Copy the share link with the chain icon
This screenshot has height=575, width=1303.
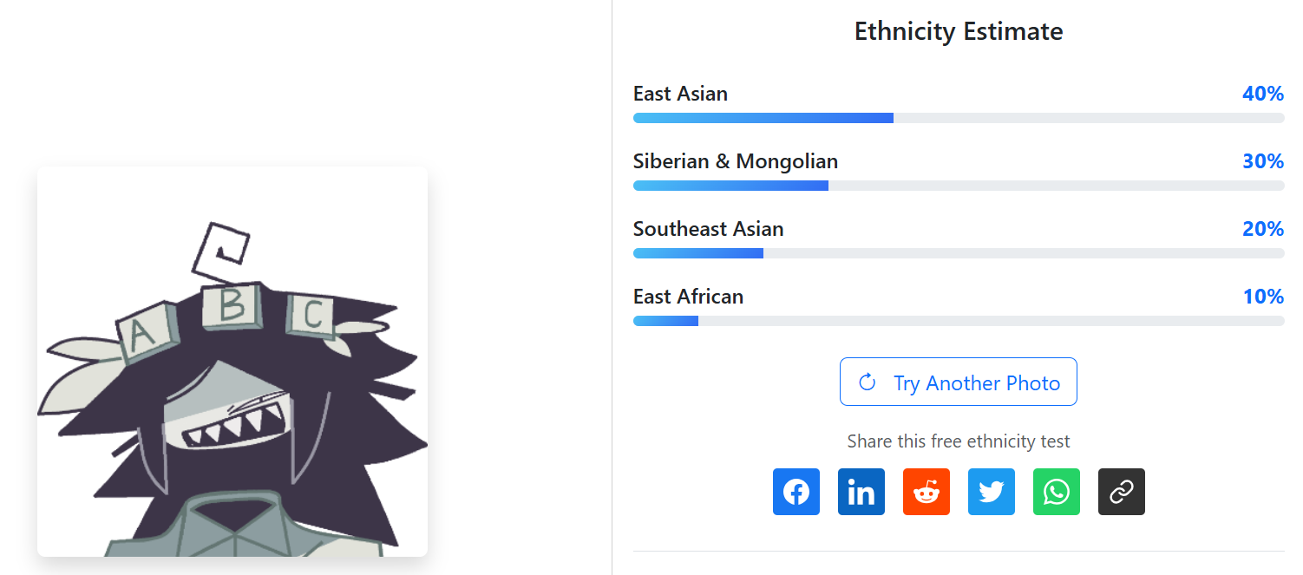click(x=1121, y=492)
